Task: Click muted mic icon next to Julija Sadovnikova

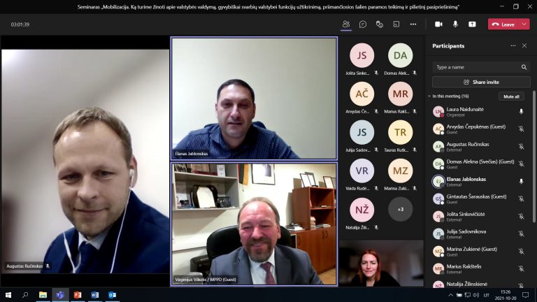Action: (x=521, y=234)
